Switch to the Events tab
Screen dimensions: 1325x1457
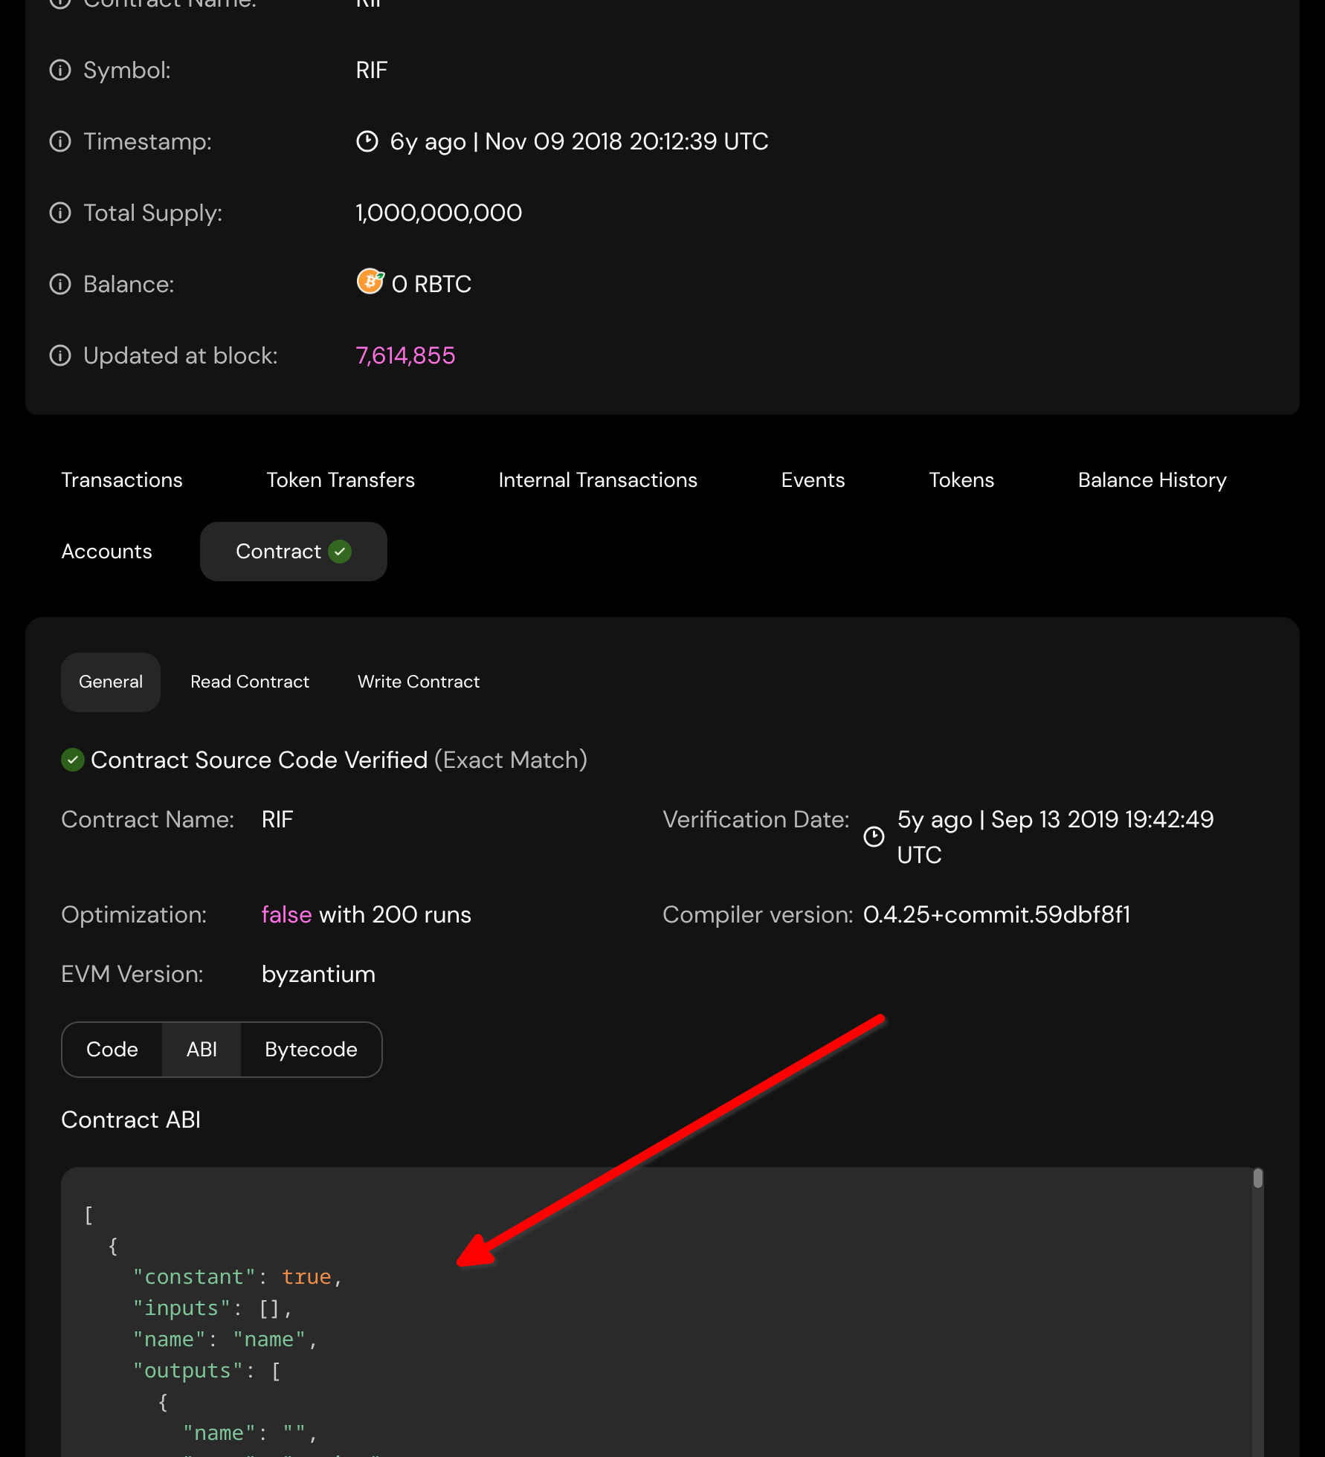click(812, 479)
